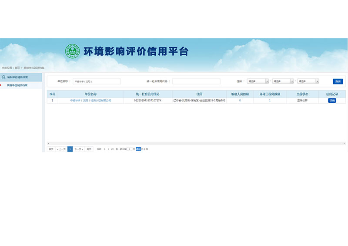Click the horizontal scrollbar below the table

pyautogui.click(x=196, y=143)
